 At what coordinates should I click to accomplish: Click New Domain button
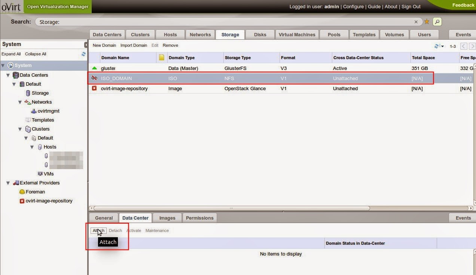[x=104, y=45]
